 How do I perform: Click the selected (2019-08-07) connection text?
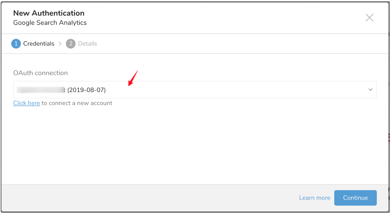click(x=86, y=90)
